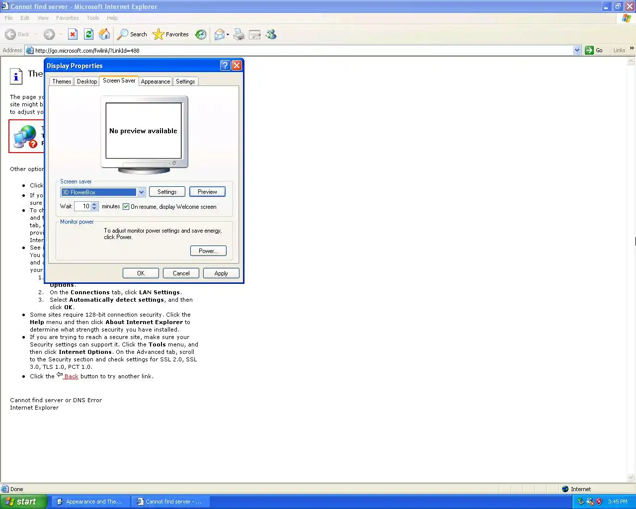The image size is (636, 509).
Task: Expand the address bar dropdown arrow
Action: (x=577, y=50)
